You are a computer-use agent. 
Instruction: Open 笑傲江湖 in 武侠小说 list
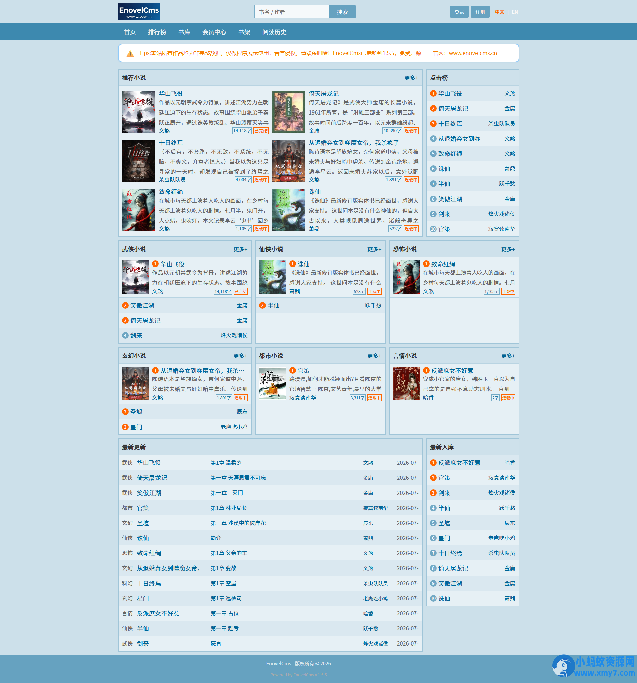point(142,305)
